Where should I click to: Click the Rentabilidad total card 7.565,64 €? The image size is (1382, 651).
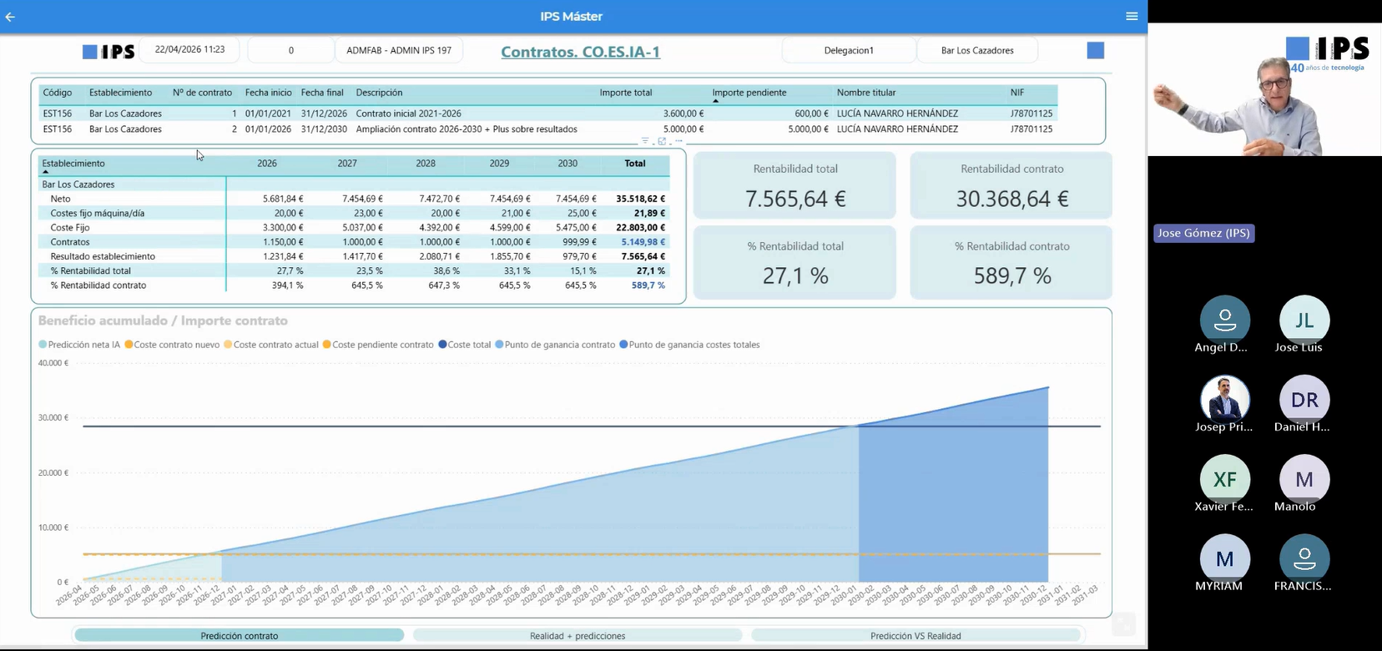pos(794,185)
